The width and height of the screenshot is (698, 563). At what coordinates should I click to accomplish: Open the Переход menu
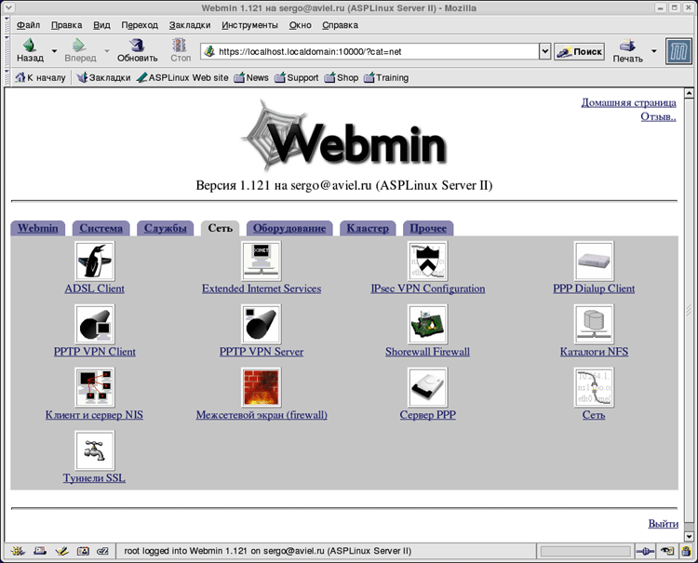pos(140,25)
